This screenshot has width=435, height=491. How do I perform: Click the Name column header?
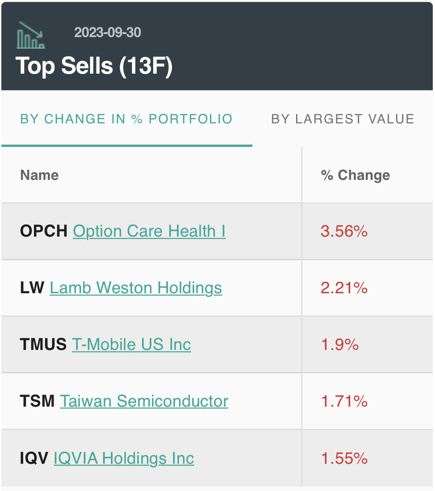click(39, 175)
